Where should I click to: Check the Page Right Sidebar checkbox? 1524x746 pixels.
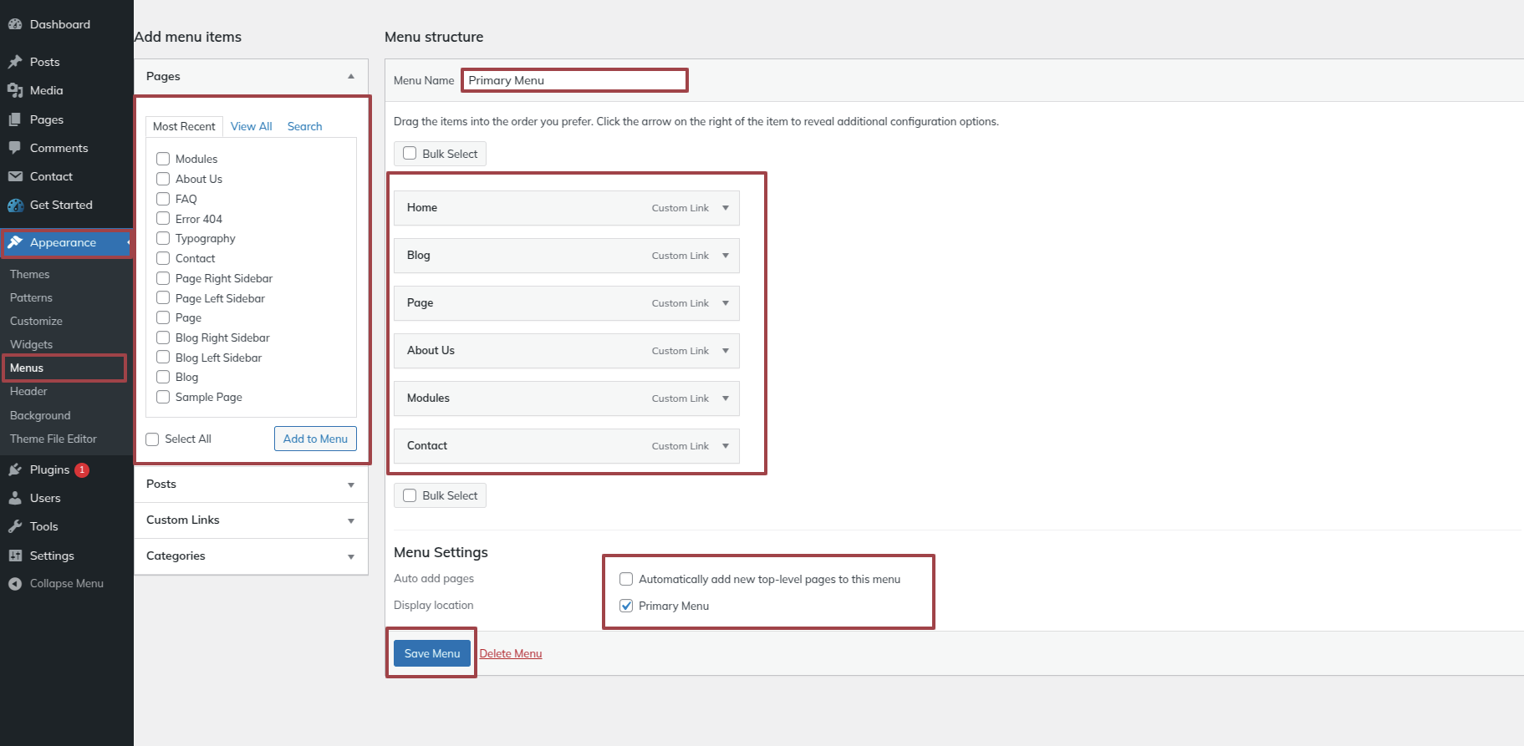[163, 278]
